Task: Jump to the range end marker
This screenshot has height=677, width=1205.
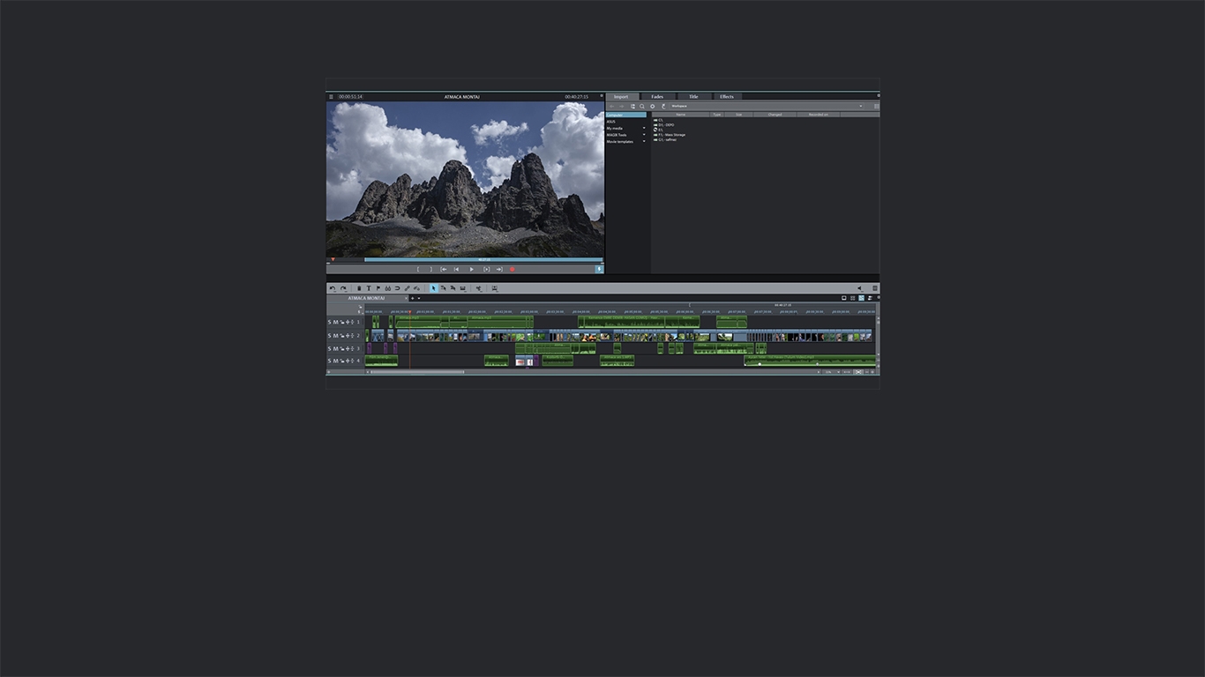Action: [499, 269]
